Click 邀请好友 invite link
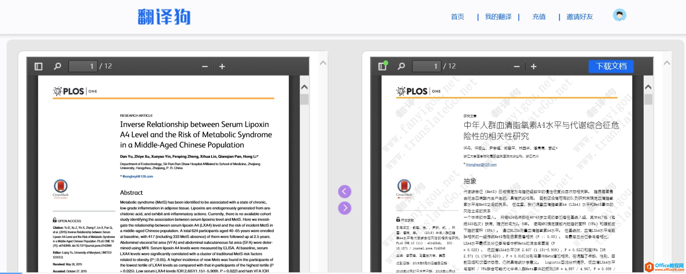This screenshot has width=686, height=274. click(580, 17)
